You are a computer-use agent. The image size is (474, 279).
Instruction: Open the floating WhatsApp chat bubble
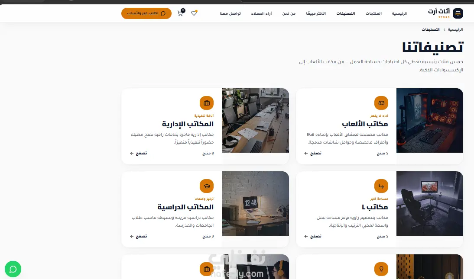(x=13, y=269)
